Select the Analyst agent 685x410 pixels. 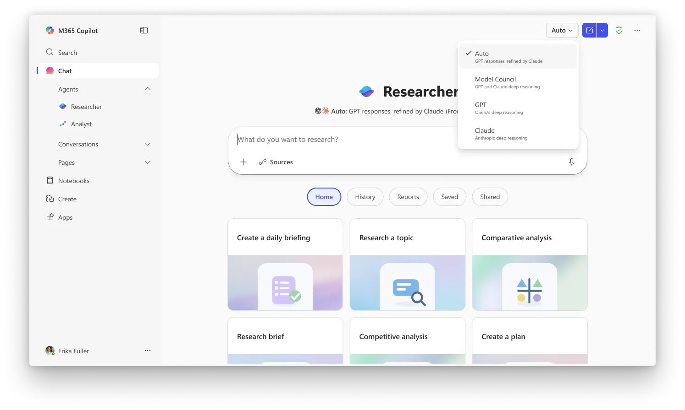[x=82, y=124]
